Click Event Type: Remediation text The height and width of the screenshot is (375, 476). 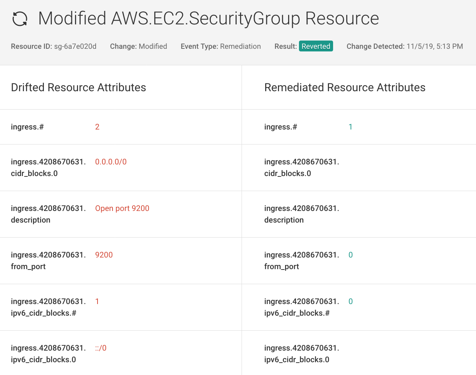221,46
